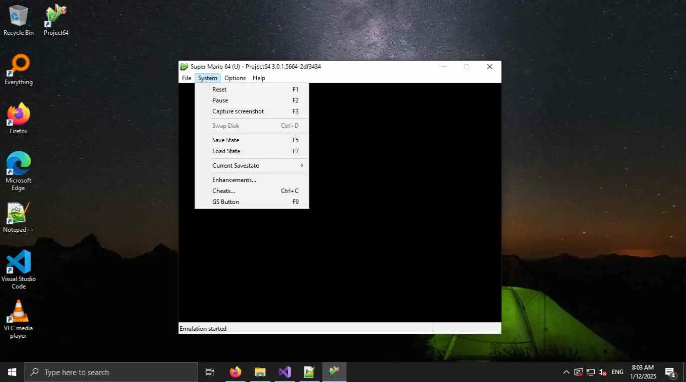686x382 pixels.
Task: Click the Project64 title bar app icon
Action: pos(184,67)
